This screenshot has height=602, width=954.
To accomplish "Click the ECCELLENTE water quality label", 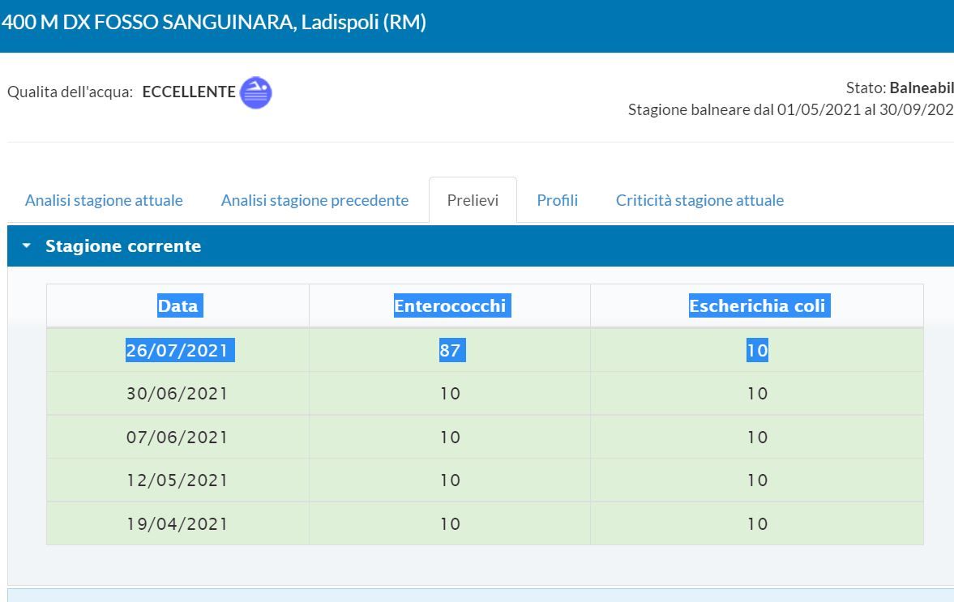I will (188, 92).
